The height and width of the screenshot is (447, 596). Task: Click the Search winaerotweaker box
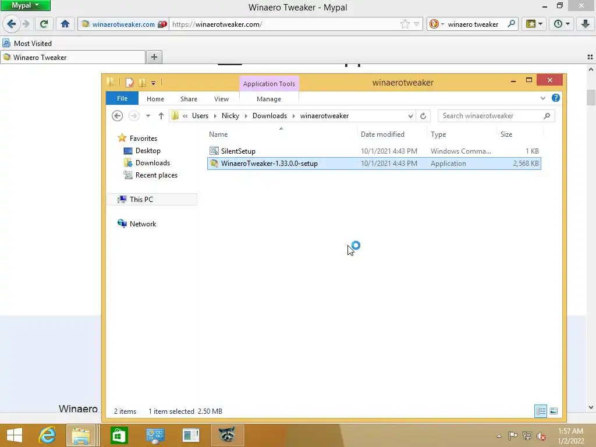(x=496, y=116)
